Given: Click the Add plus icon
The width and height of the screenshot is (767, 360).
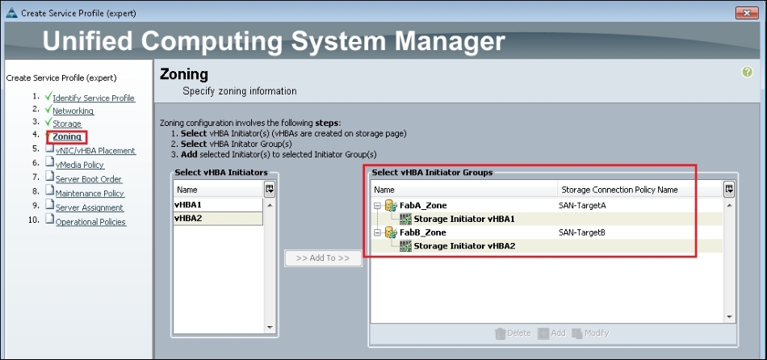Looking at the screenshot, I should pos(543,333).
